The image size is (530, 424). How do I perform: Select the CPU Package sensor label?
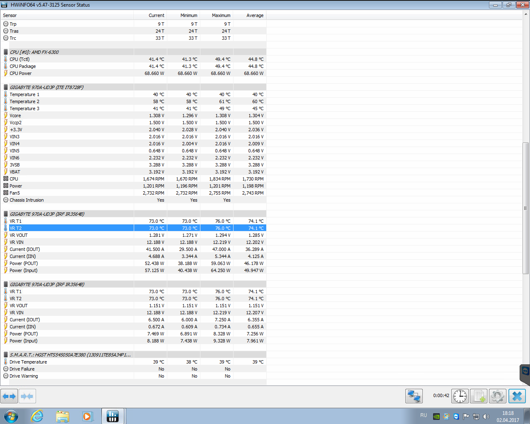click(x=23, y=66)
